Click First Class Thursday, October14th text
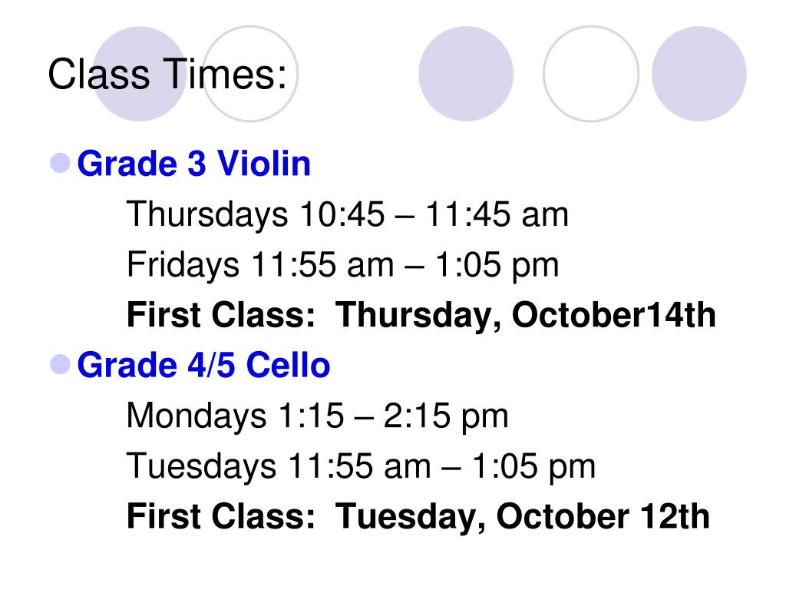The height and width of the screenshot is (590, 786). (421, 315)
